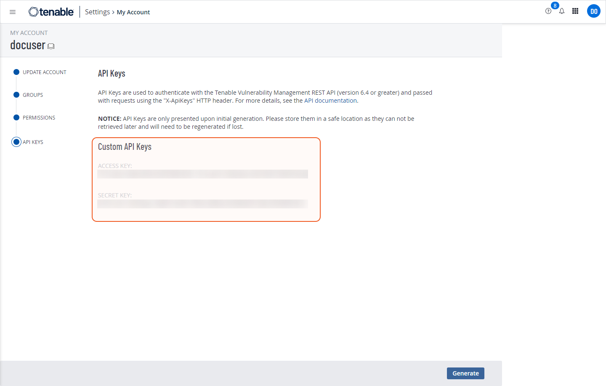This screenshot has width=606, height=386.
Task: Open the apps grid launcher
Action: coord(575,11)
